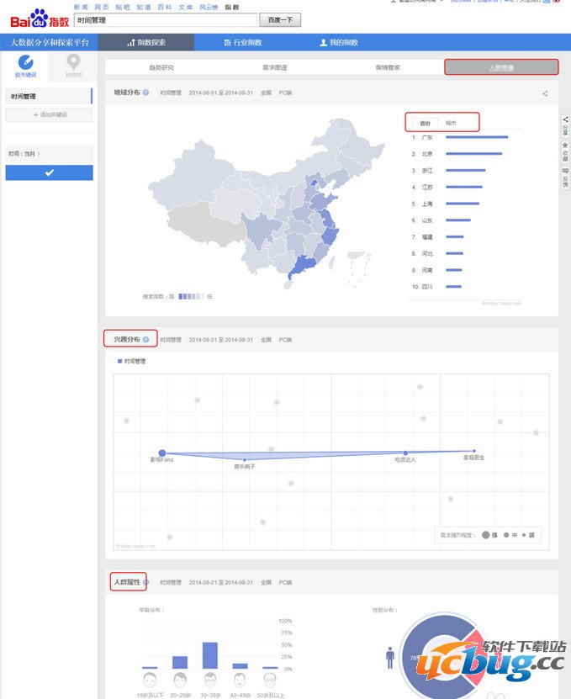This screenshot has width=571, height=699.
Task: Click help icon beside 兴趣分布
Action: [145, 340]
